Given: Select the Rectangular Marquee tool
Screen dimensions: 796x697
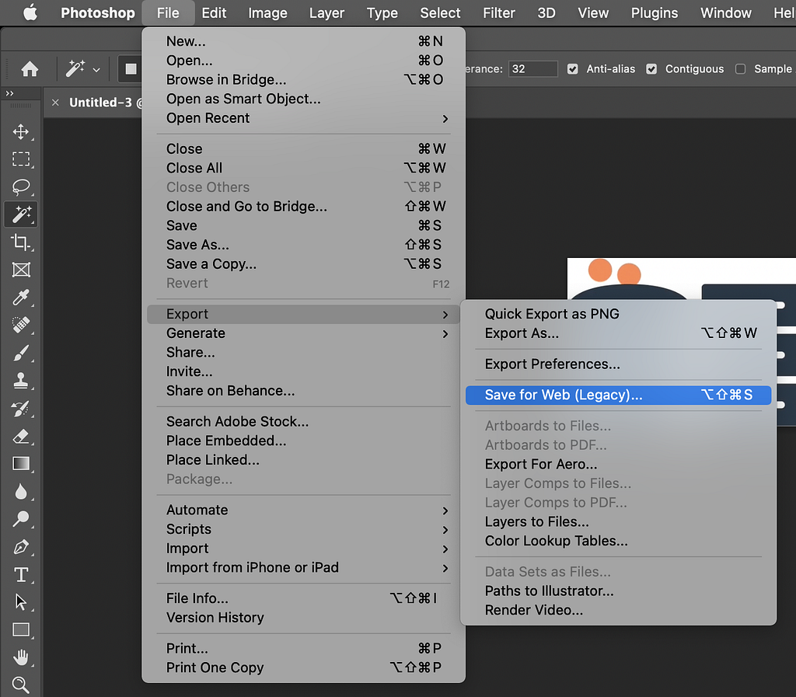Looking at the screenshot, I should (21, 159).
